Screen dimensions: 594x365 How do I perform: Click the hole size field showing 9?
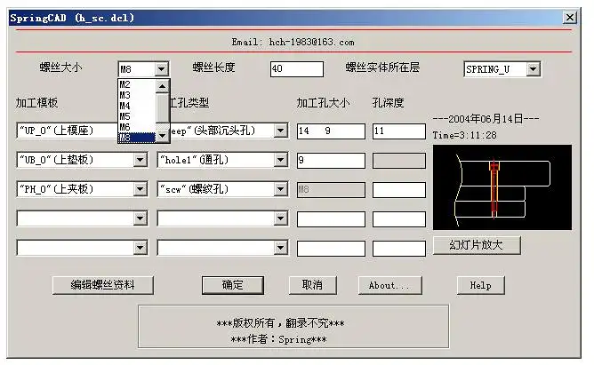(x=331, y=161)
